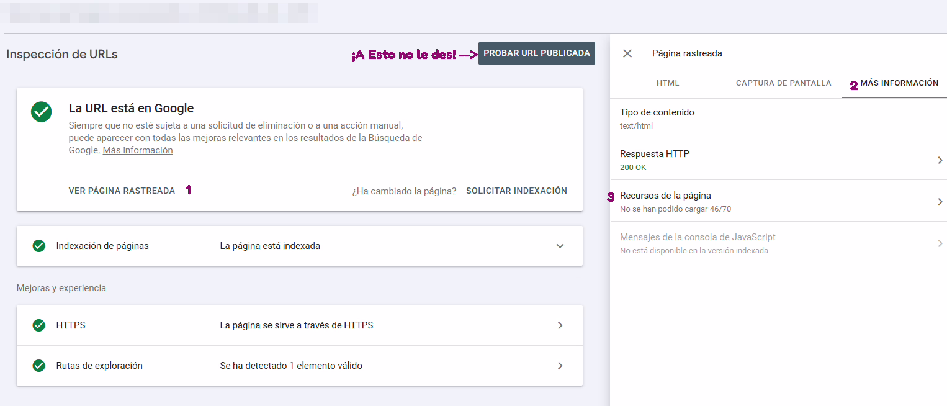
Task: Open HTTPS details with the chevron arrow
Action: point(560,325)
